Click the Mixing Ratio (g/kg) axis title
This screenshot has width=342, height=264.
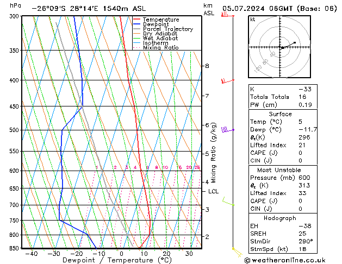pos(213,153)
